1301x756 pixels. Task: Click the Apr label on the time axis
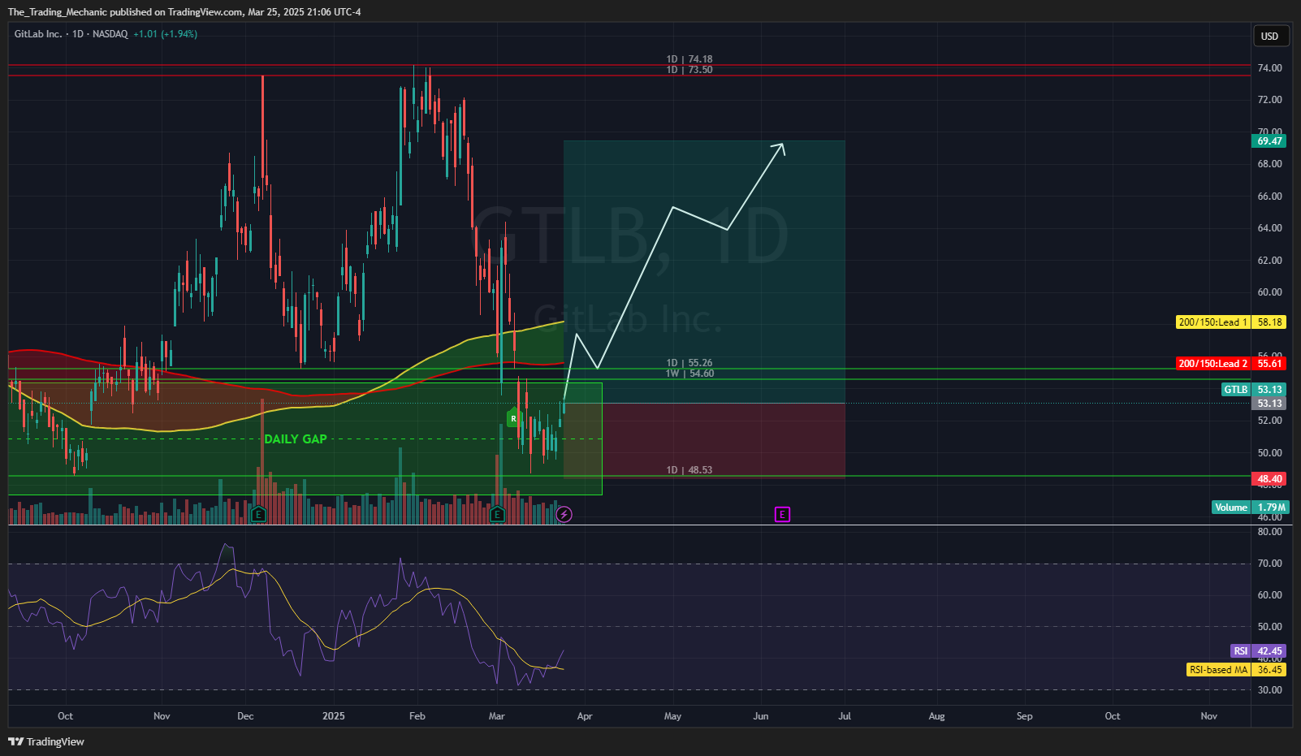[x=585, y=716]
